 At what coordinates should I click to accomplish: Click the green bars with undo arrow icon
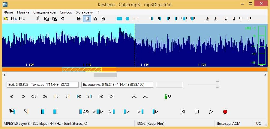coord(167,96)
